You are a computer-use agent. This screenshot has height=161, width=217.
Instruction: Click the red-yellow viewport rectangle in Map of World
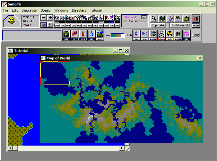55,73
